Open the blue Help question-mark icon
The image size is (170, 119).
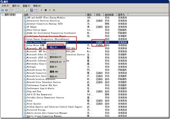click(x=32, y=10)
